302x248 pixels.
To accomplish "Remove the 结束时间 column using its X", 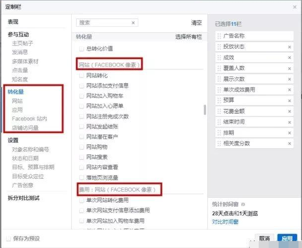I will (290, 122).
